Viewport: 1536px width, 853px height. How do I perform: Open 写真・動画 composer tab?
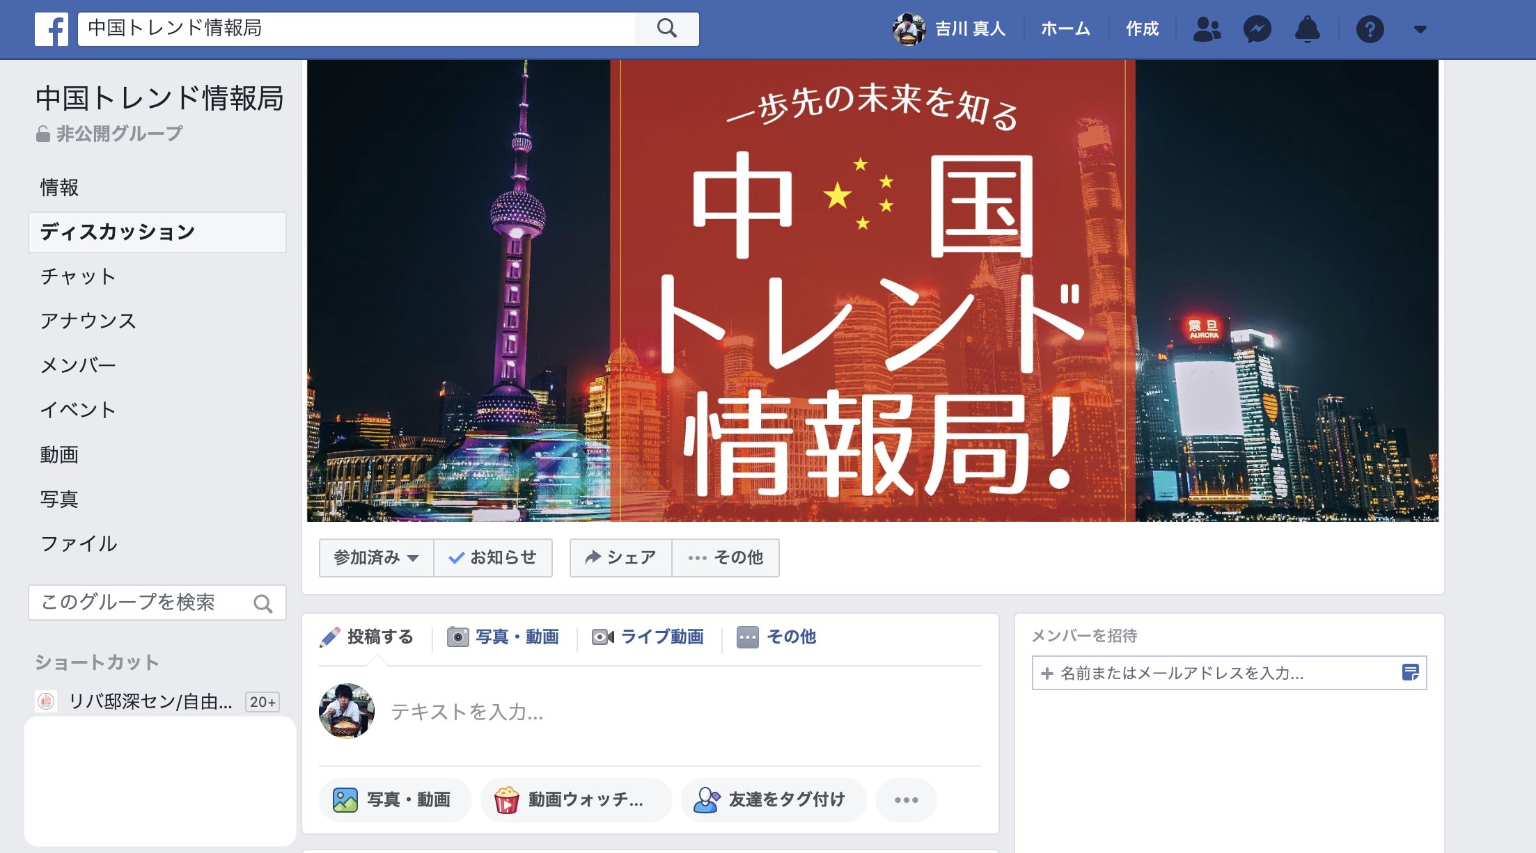pos(503,637)
